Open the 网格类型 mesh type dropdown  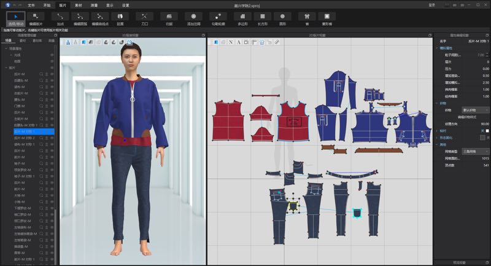475,151
